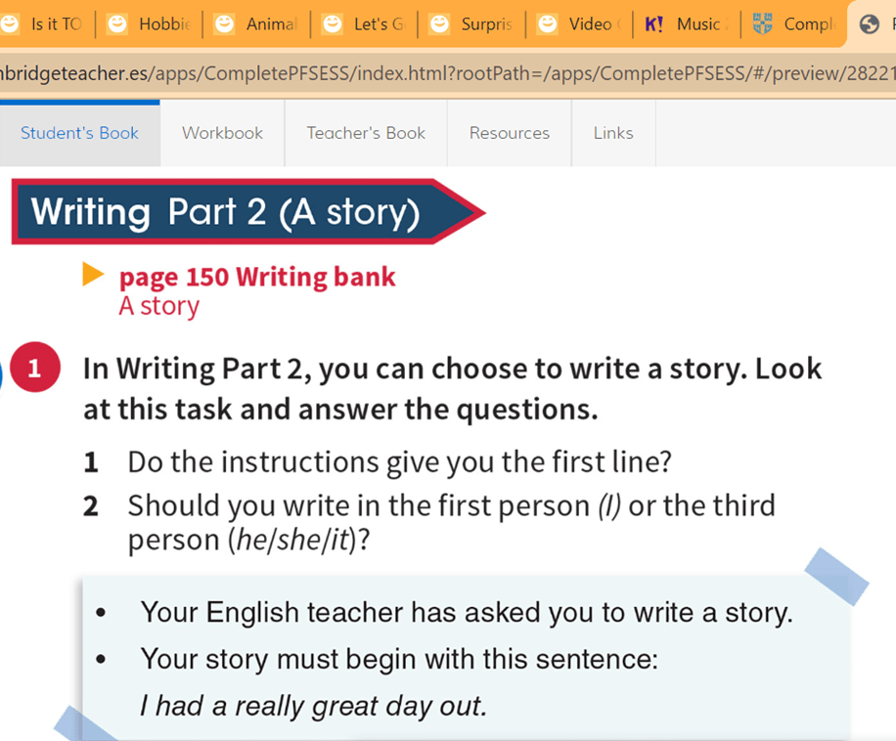Click the red exercise number 1 circle
This screenshot has width=896, height=741.
tap(35, 370)
